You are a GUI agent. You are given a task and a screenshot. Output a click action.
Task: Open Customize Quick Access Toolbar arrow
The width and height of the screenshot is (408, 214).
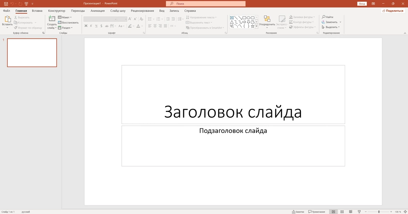pyautogui.click(x=32, y=3)
